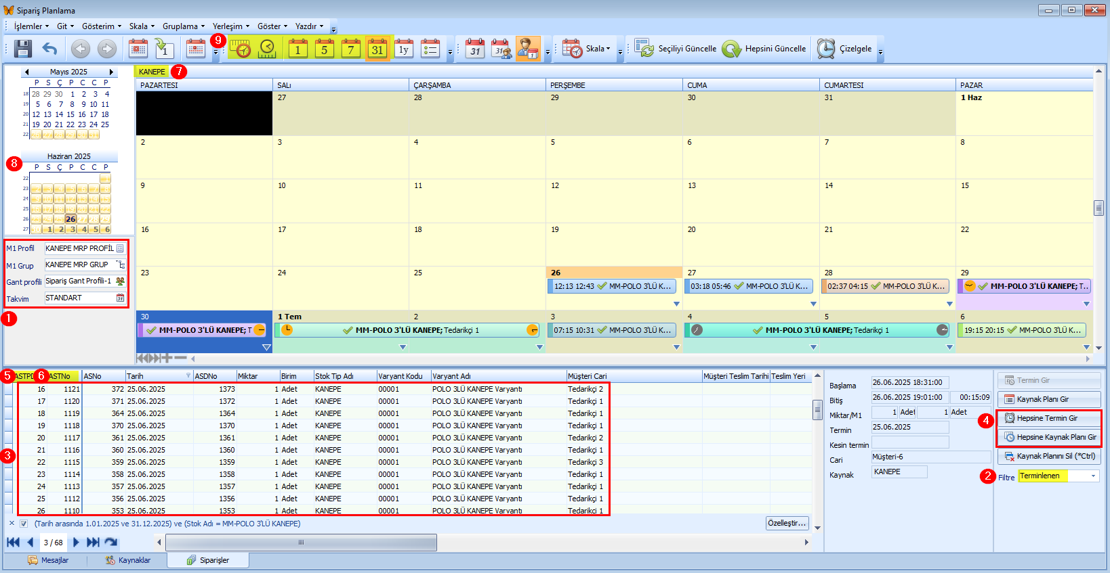This screenshot has height=573, width=1110.
Task: Tick the row selector for ASTPD 18
Action: [x=9, y=413]
